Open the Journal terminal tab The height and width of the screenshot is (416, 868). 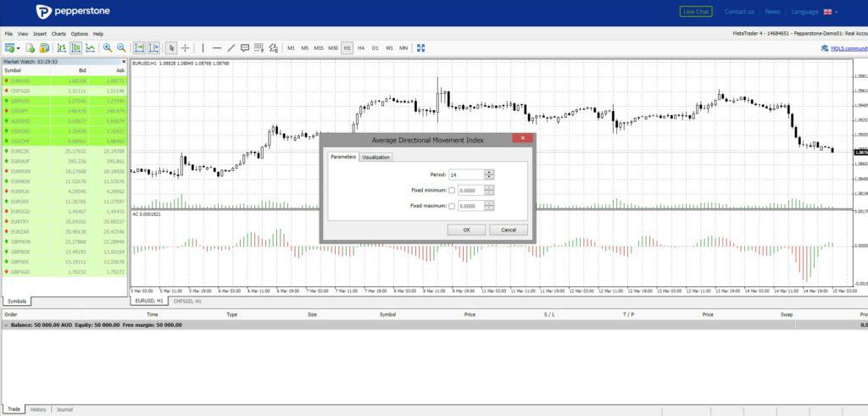pos(64,409)
